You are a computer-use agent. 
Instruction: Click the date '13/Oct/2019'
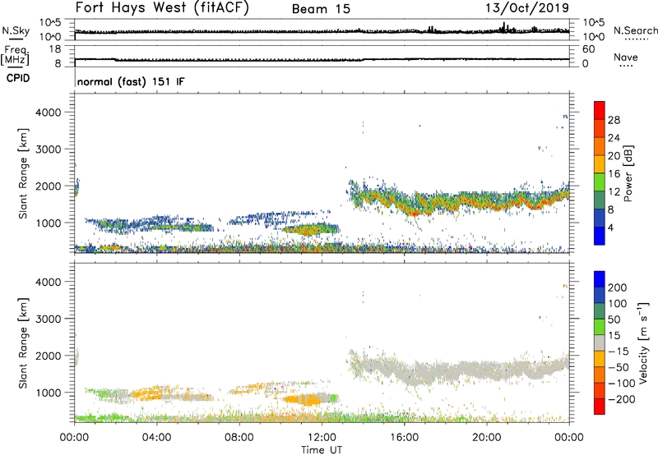(527, 8)
